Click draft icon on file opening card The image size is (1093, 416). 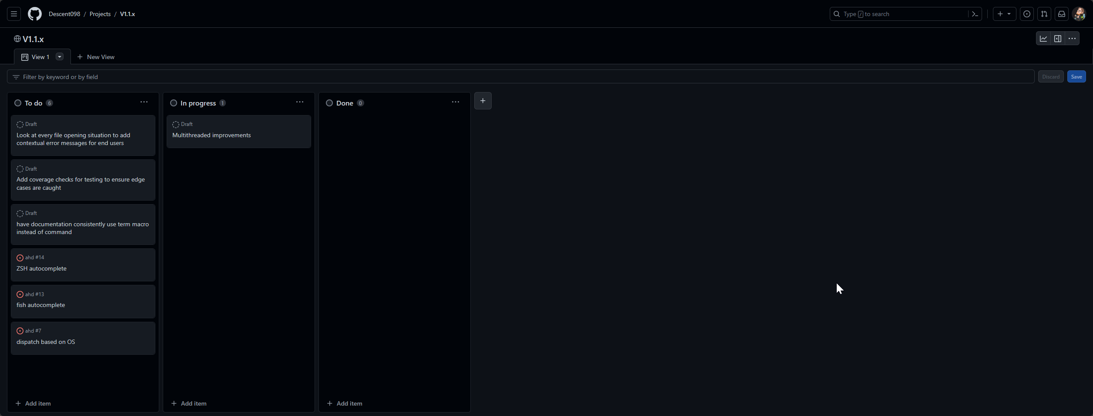20,125
